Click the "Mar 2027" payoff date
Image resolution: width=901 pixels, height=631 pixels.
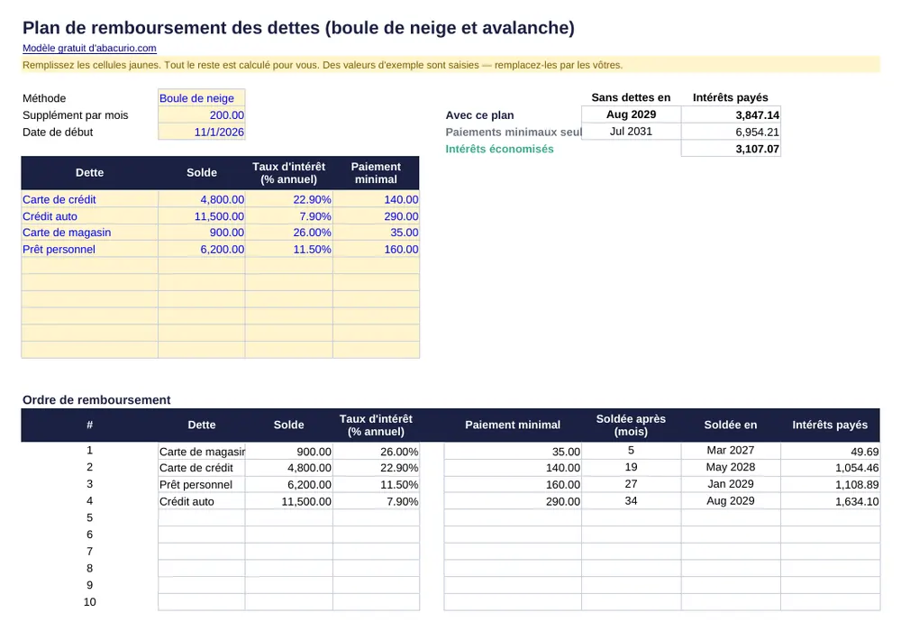click(731, 451)
